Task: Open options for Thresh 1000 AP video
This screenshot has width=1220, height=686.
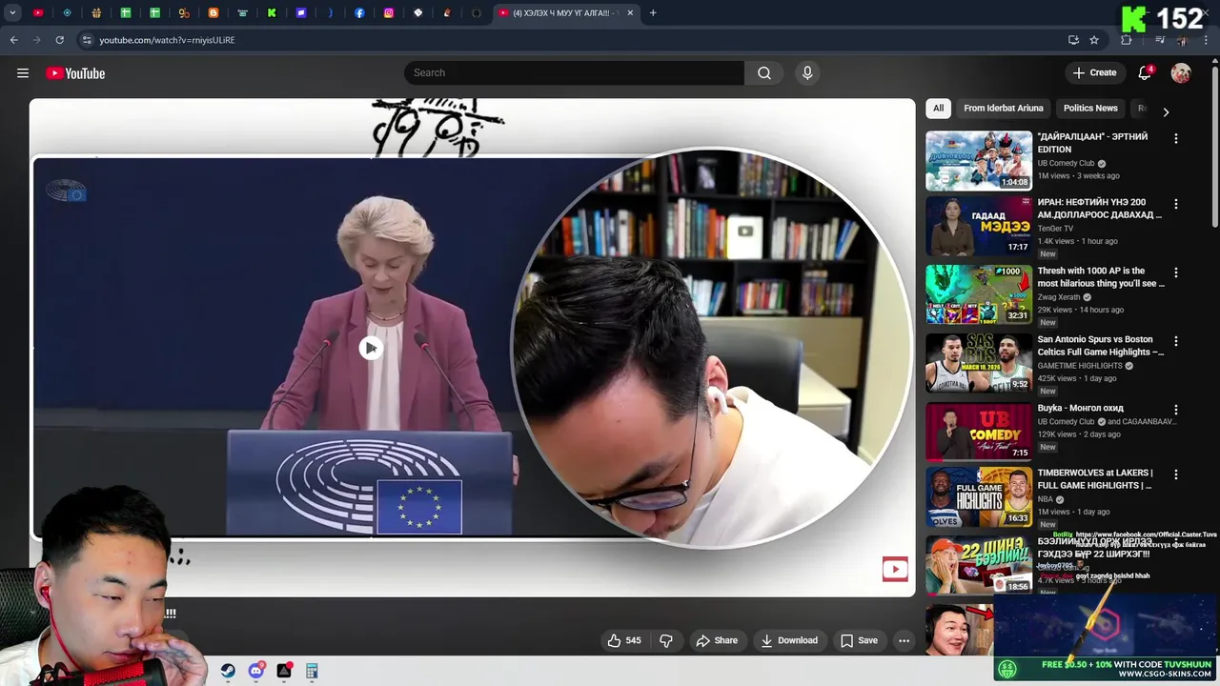Action: pos(1175,272)
